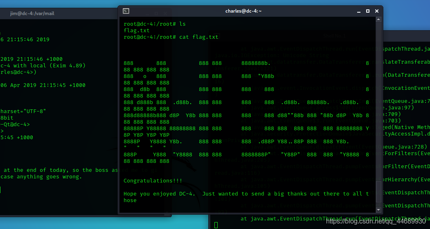Click 'harset="UTF-8"' in jim window
Viewport: 430px width, 229px height.
(x=23, y=111)
